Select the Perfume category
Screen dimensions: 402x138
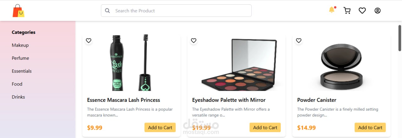tap(20, 58)
